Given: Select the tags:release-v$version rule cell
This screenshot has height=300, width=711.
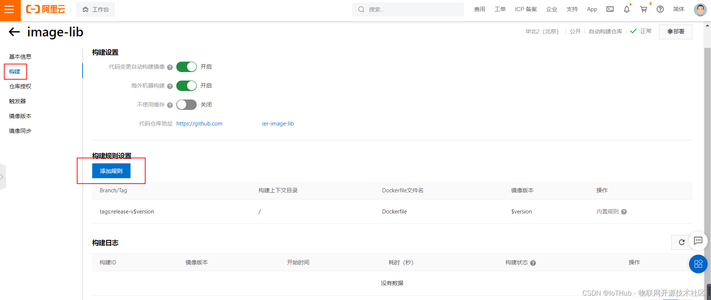Looking at the screenshot, I should (127, 212).
